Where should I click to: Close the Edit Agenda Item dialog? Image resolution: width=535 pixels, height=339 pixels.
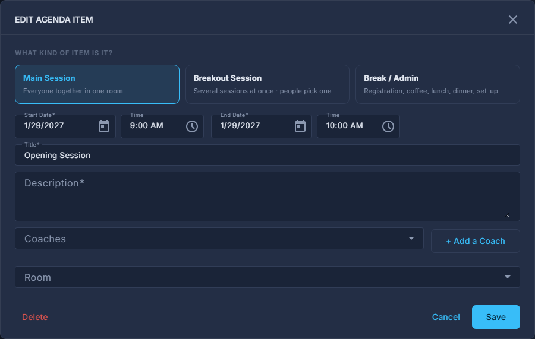[513, 20]
